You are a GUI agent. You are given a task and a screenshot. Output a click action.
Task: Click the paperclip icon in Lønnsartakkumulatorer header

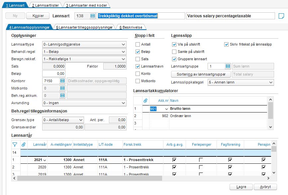pos(145,100)
